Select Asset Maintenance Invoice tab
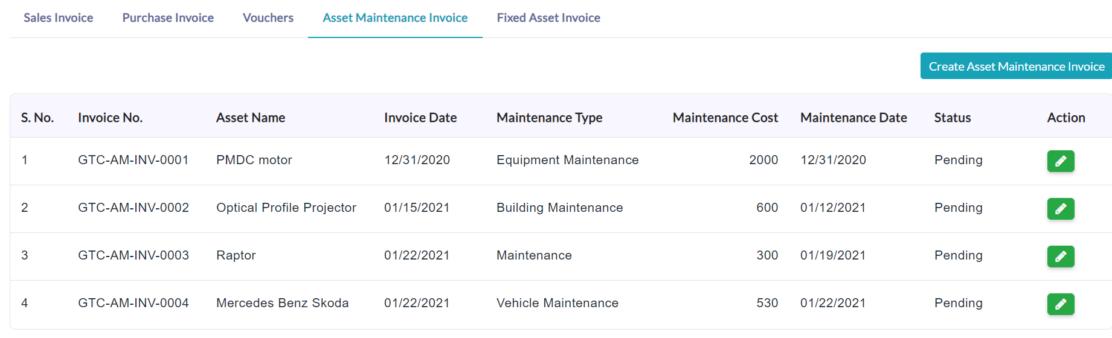This screenshot has width=1112, height=338. point(395,18)
